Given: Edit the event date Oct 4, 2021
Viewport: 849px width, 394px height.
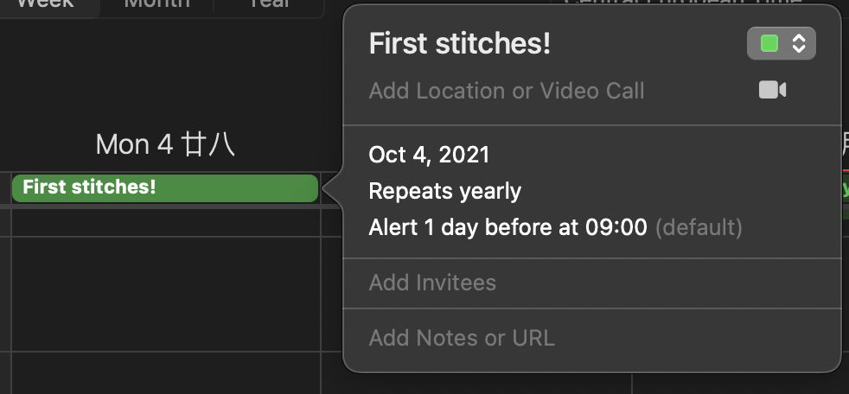Looking at the screenshot, I should (429, 155).
